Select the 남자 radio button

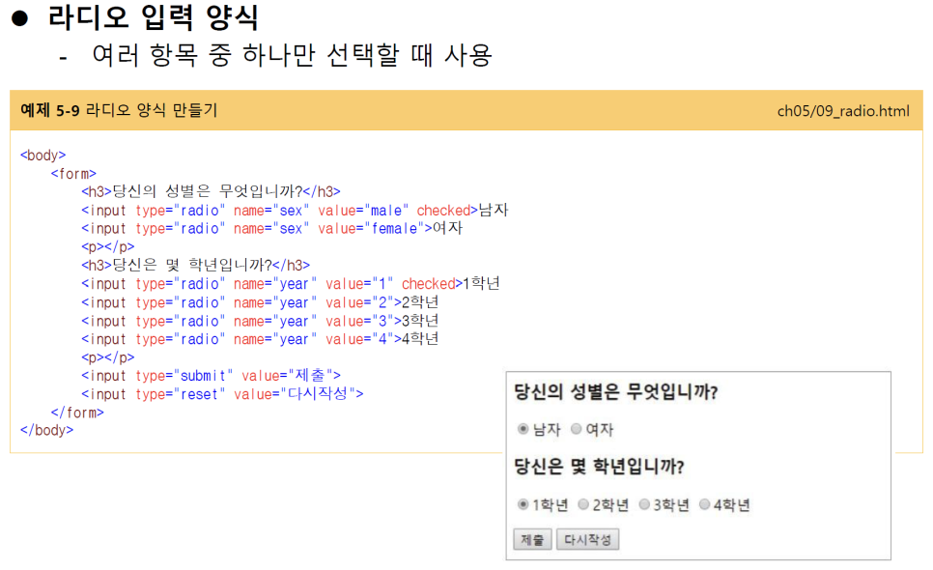[x=523, y=429]
